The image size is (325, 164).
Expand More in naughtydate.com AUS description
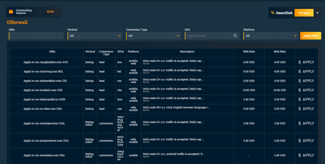[146, 64]
